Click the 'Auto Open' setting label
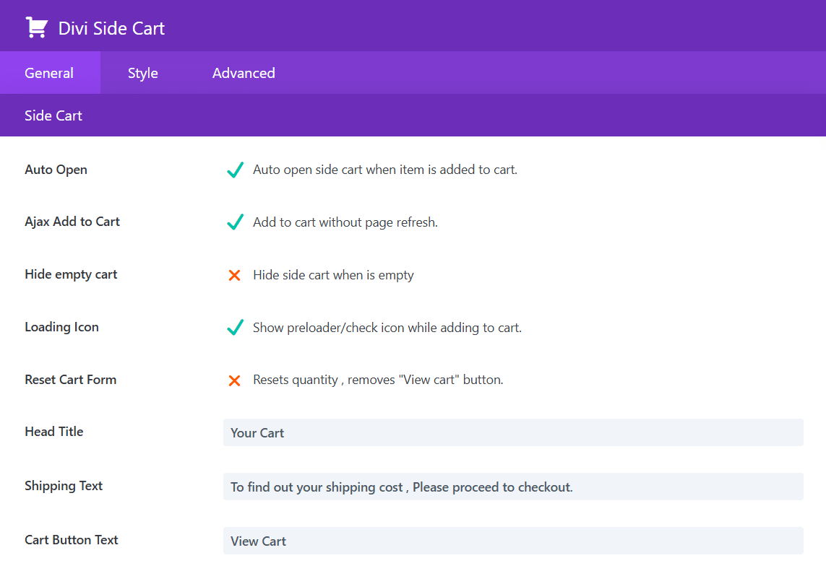This screenshot has height=571, width=826. (x=56, y=170)
